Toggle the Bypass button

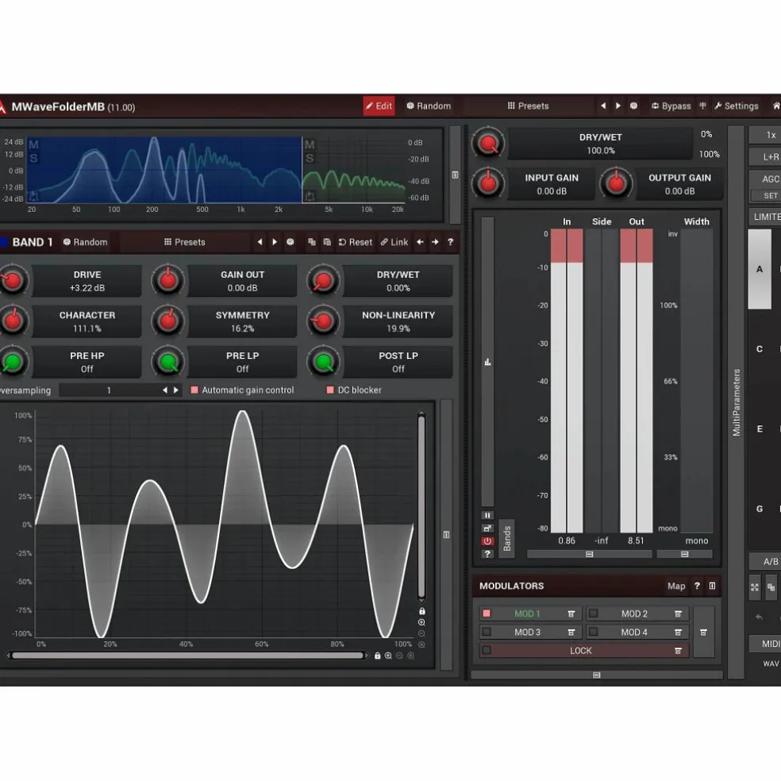click(x=671, y=106)
